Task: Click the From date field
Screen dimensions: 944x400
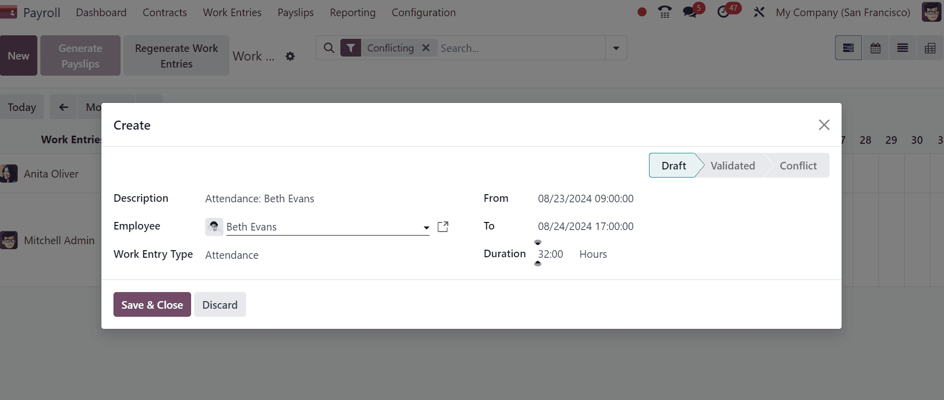Action: point(585,199)
